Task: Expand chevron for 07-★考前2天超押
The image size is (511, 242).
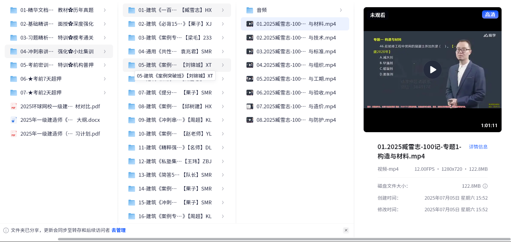Action: [105, 93]
